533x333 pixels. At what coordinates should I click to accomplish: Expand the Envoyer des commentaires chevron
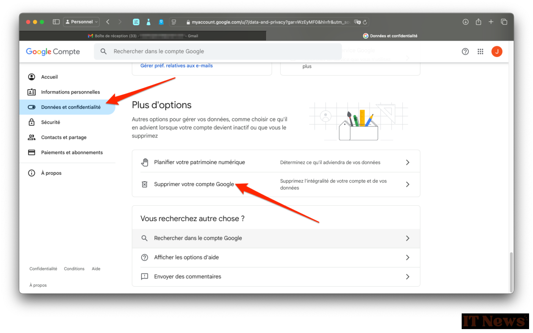point(408,277)
